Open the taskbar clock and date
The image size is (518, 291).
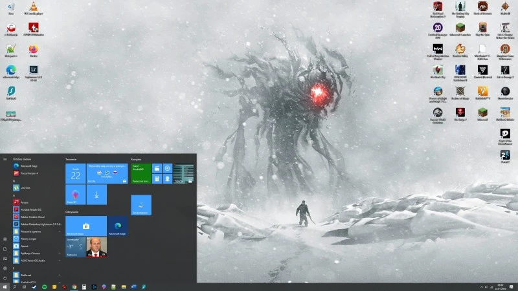click(x=500, y=287)
